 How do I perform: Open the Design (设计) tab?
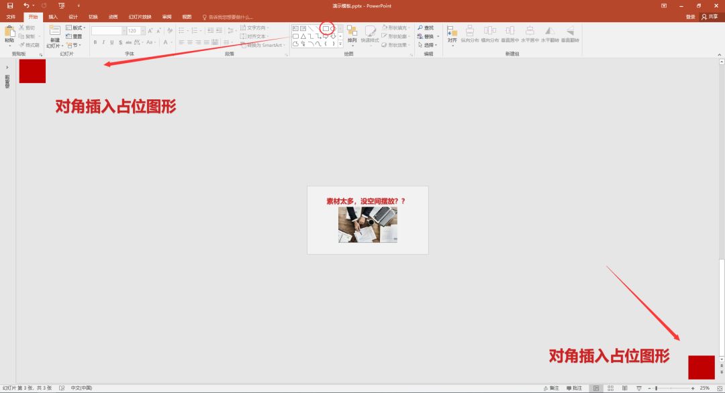(73, 17)
